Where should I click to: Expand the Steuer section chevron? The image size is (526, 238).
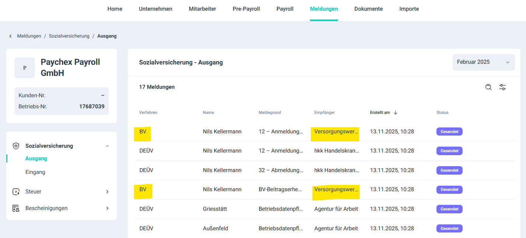click(x=107, y=192)
